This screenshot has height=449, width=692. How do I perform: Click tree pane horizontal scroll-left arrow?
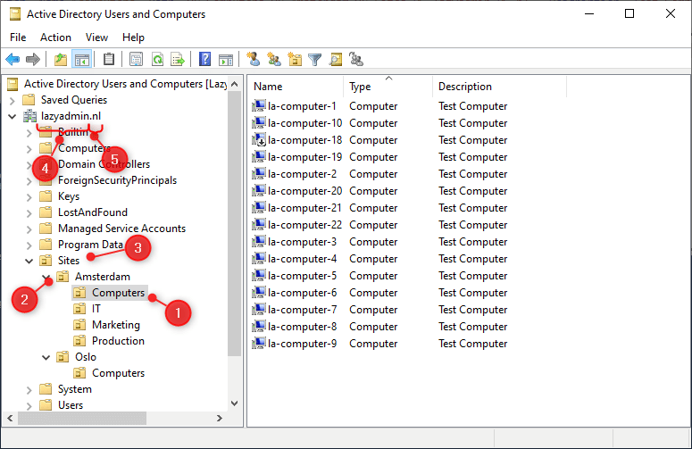(10, 418)
